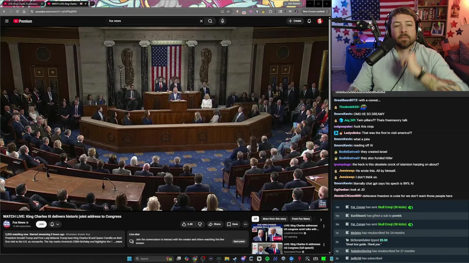Open the YouTube account avatar menu
This screenshot has height=263, width=469.
click(x=320, y=21)
